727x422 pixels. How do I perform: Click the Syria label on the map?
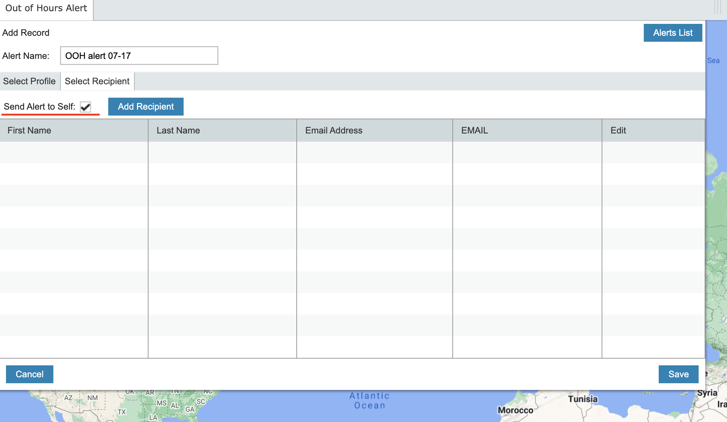coord(707,393)
